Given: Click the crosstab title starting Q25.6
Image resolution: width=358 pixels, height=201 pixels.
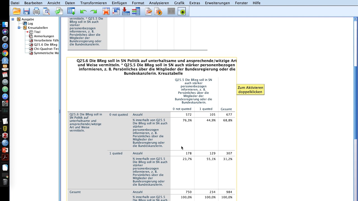Looking at the screenshot, I should point(157,67).
